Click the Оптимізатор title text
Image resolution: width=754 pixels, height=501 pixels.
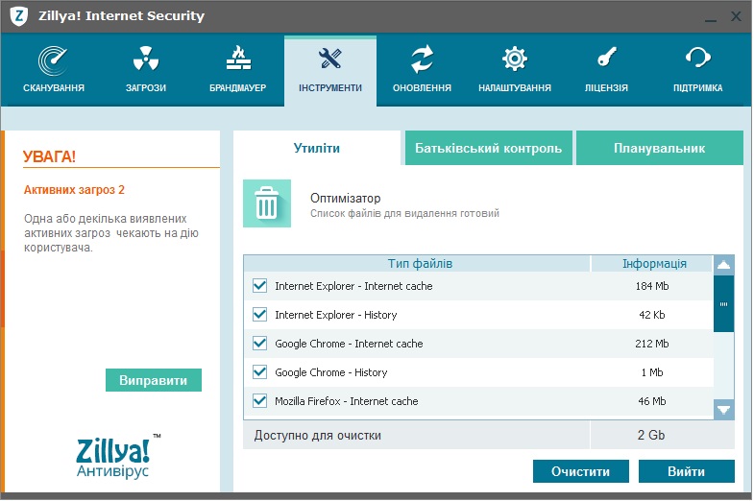[x=345, y=198]
